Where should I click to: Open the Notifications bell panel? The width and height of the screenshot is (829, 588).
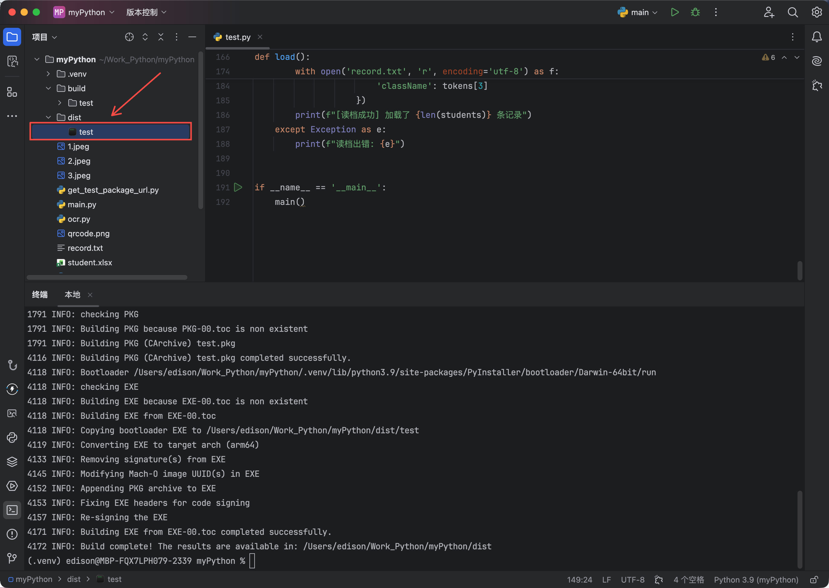pos(816,37)
